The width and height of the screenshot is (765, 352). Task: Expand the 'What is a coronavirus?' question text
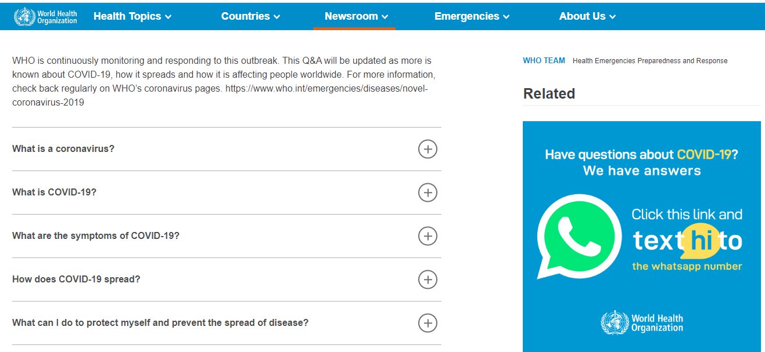63,148
